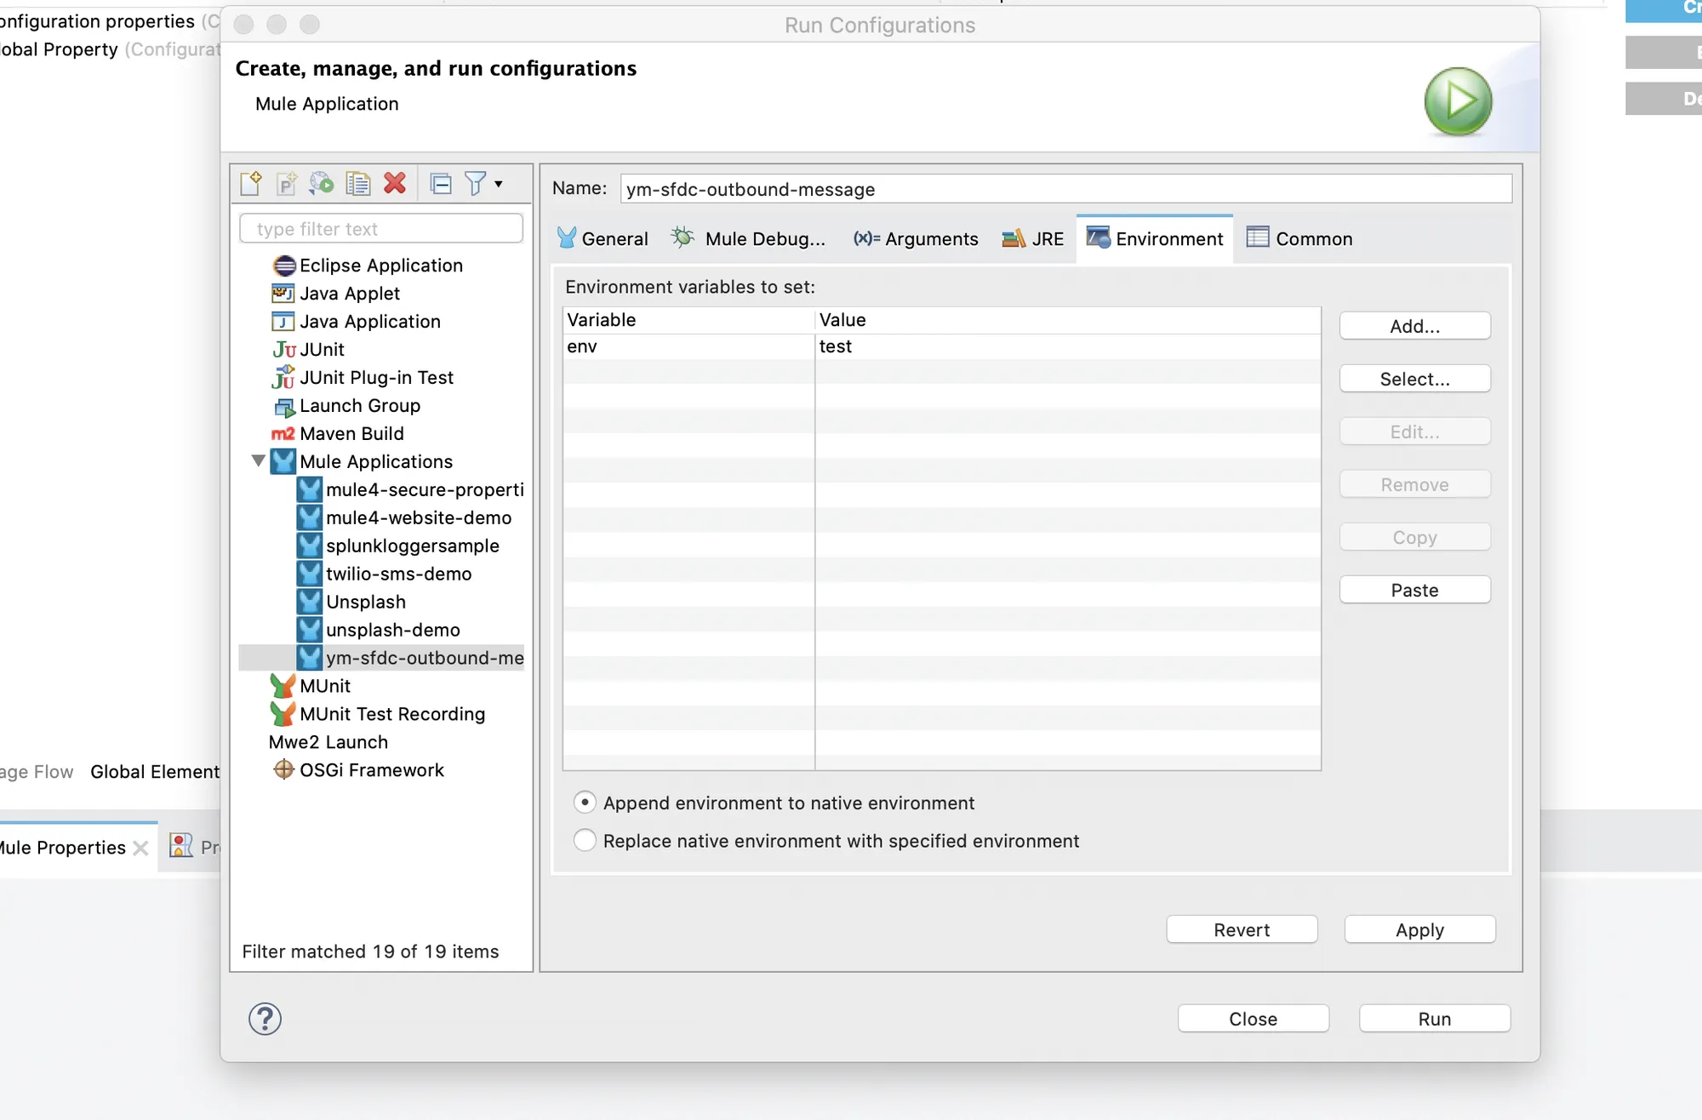Click the help question mark icon
The width and height of the screenshot is (1702, 1120).
tap(265, 1019)
